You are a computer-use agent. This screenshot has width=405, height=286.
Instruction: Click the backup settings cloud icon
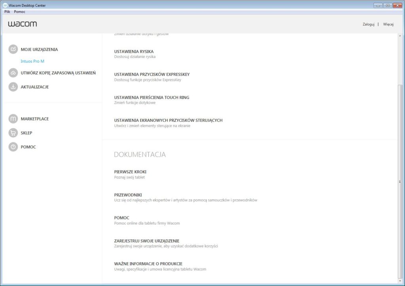point(13,73)
